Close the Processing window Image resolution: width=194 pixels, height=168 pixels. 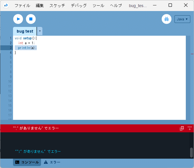(x=186, y=5)
